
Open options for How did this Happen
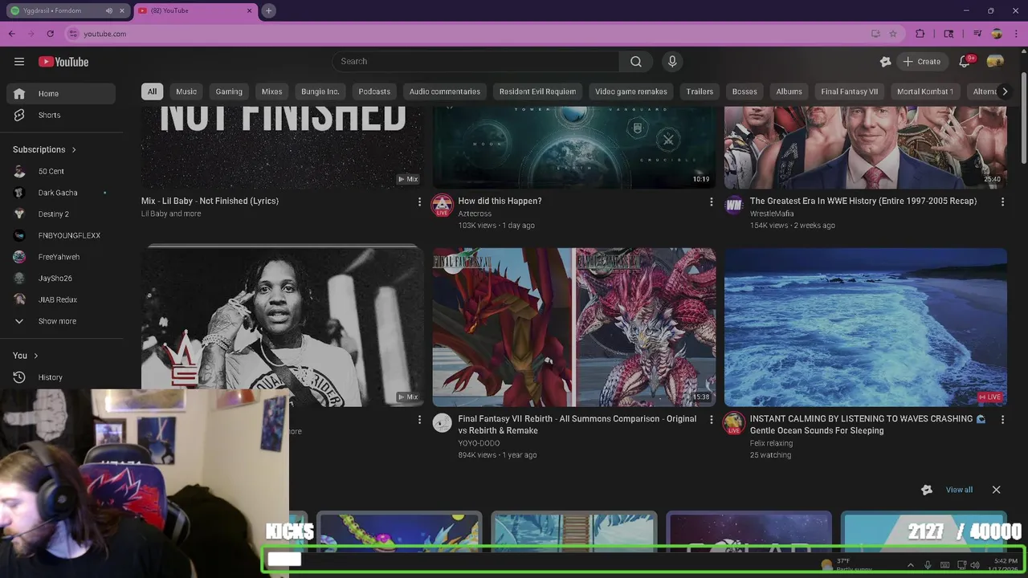(711, 201)
